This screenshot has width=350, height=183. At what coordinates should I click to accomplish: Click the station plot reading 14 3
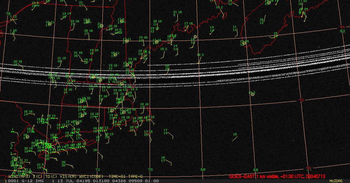click(x=252, y=93)
